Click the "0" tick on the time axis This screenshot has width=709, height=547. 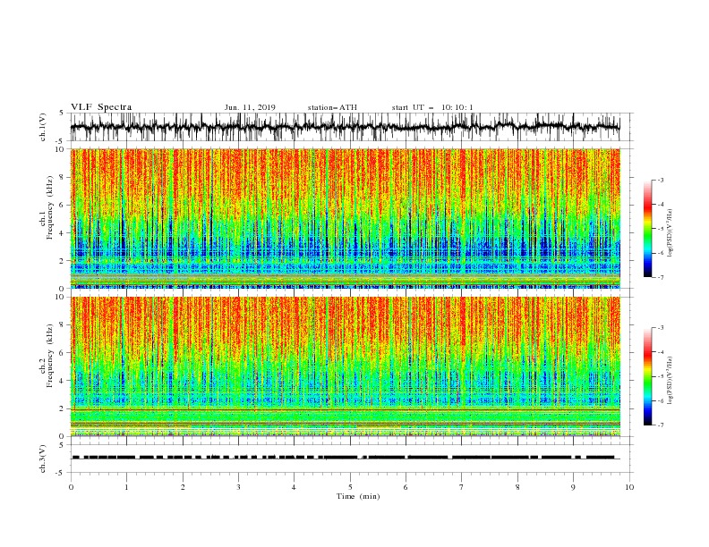(x=71, y=487)
